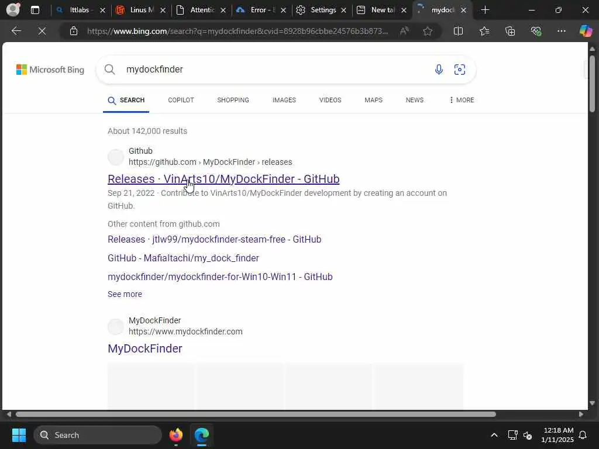Screen dimensions: 599x449
Task: Open the SHOPPING search category
Action: (233, 100)
